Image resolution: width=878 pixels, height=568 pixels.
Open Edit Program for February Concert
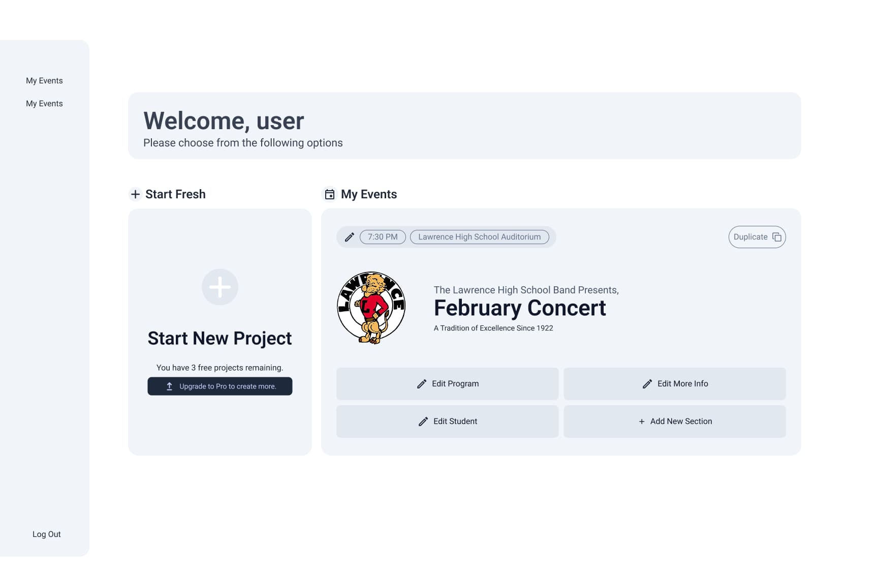(x=447, y=384)
